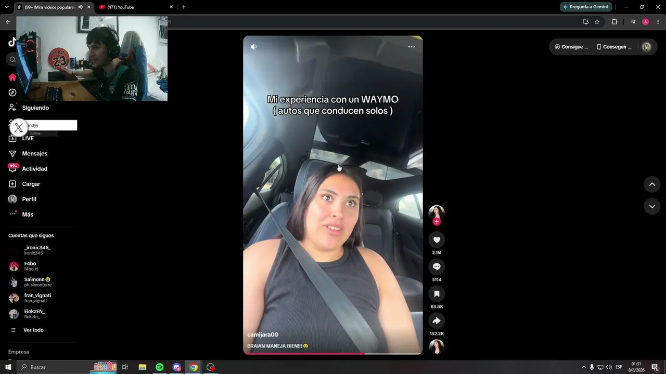Open the video's three-dot options menu
This screenshot has width=666, height=374.
(412, 47)
